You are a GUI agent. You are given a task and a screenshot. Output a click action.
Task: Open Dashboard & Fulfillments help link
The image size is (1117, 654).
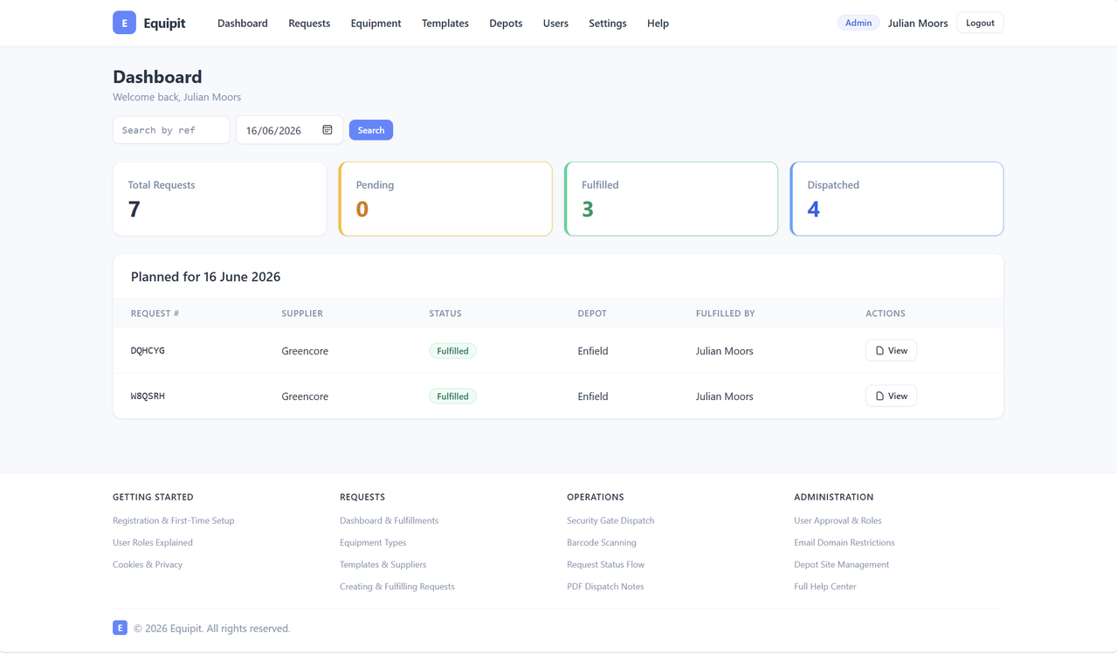pyautogui.click(x=390, y=520)
